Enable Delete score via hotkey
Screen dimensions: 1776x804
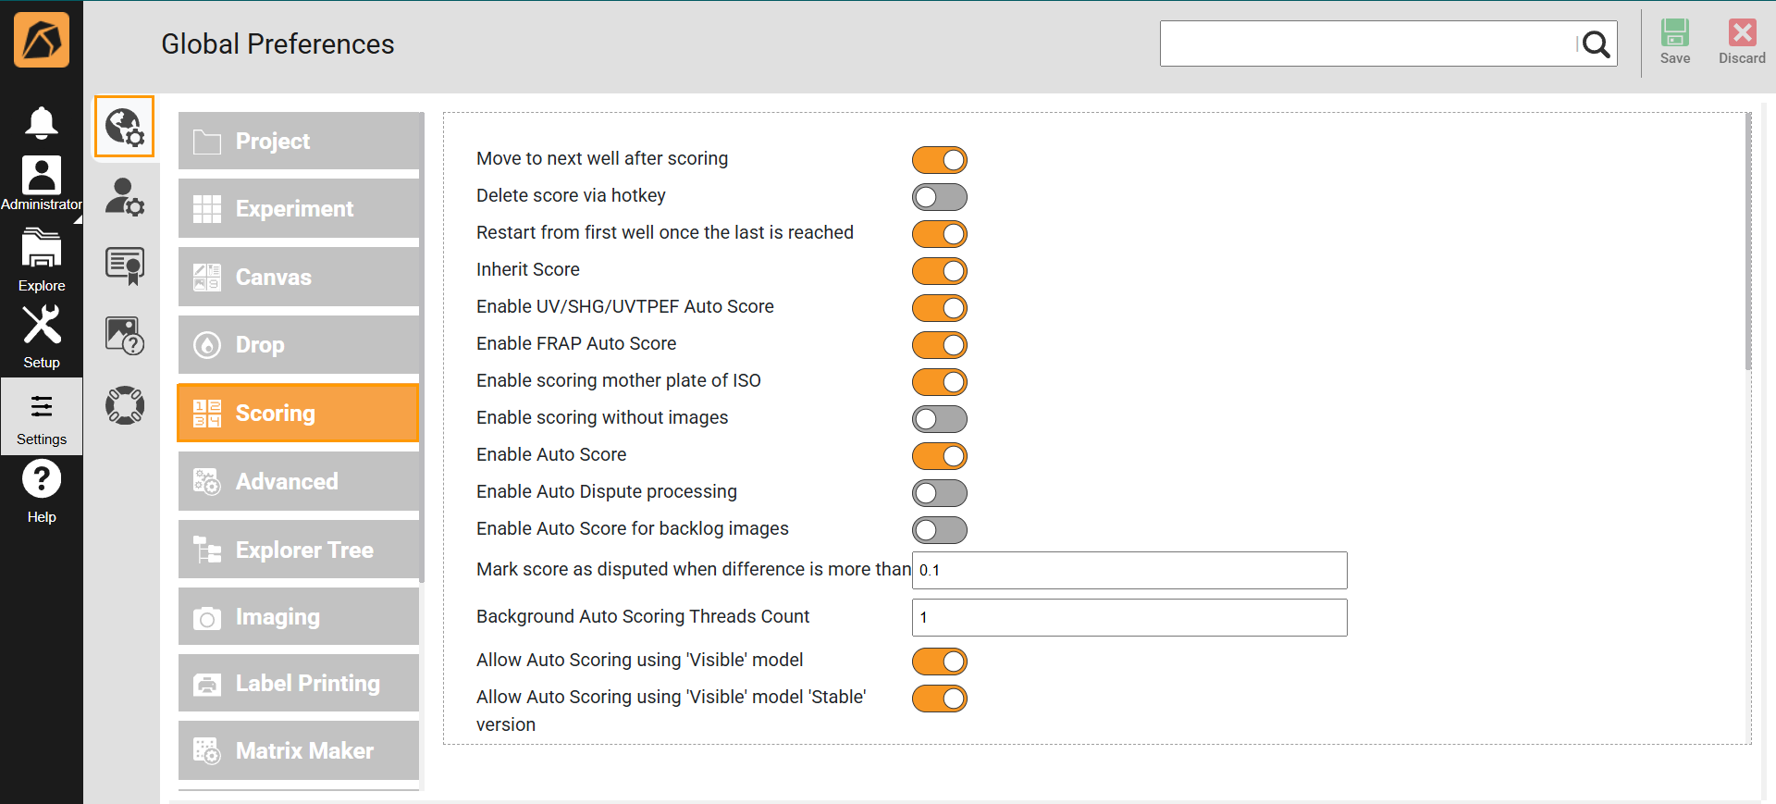(939, 197)
